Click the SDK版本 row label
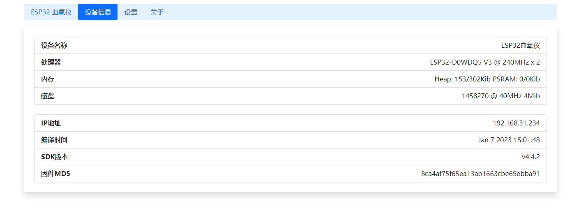The image size is (579, 211). tap(54, 157)
